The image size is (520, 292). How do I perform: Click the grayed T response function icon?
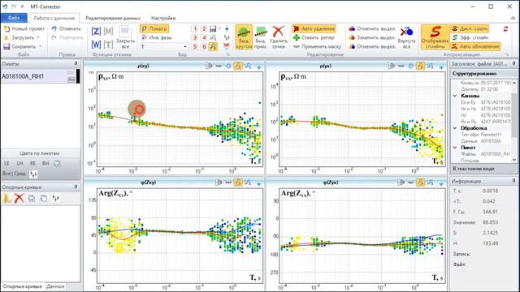pos(108,45)
